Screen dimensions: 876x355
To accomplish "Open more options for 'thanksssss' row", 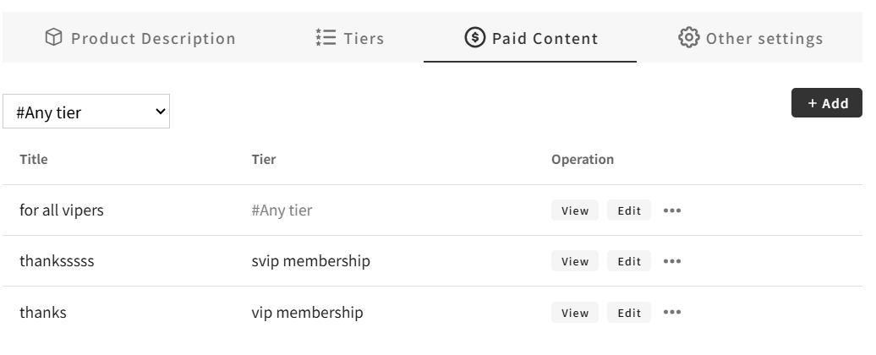I will (x=672, y=261).
